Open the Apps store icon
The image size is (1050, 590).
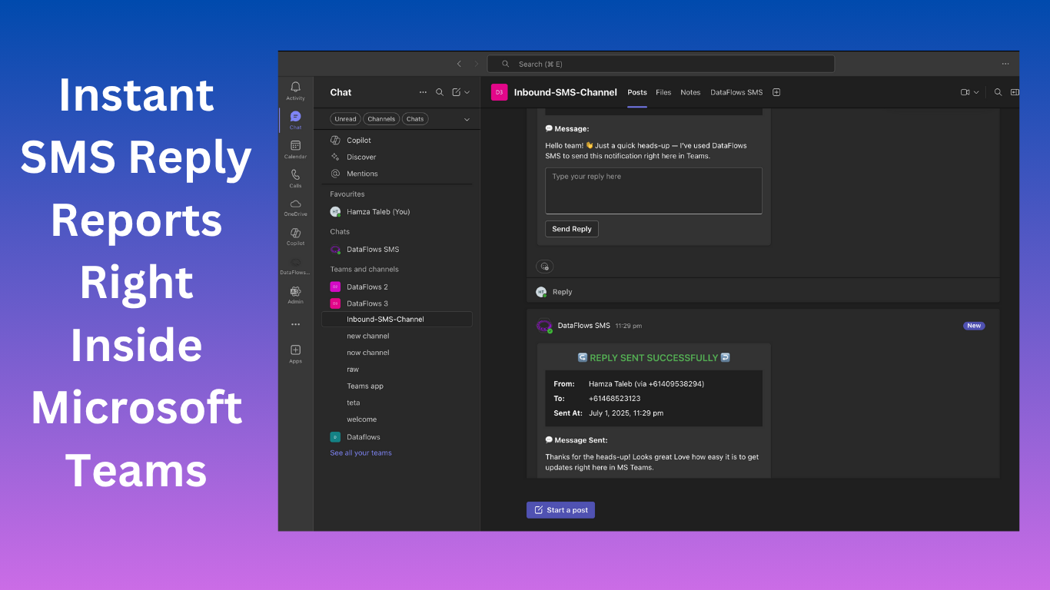(295, 353)
